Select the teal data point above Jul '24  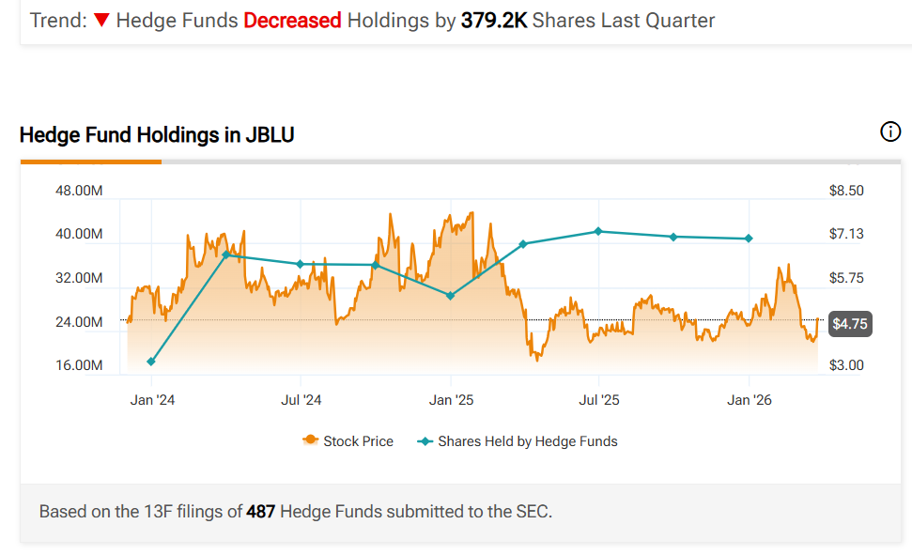coord(300,264)
